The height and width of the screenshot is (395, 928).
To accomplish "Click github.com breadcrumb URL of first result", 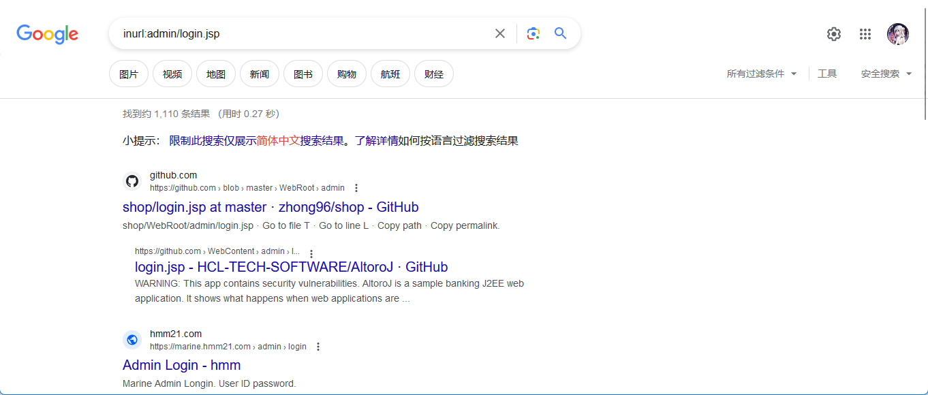I will coord(247,188).
